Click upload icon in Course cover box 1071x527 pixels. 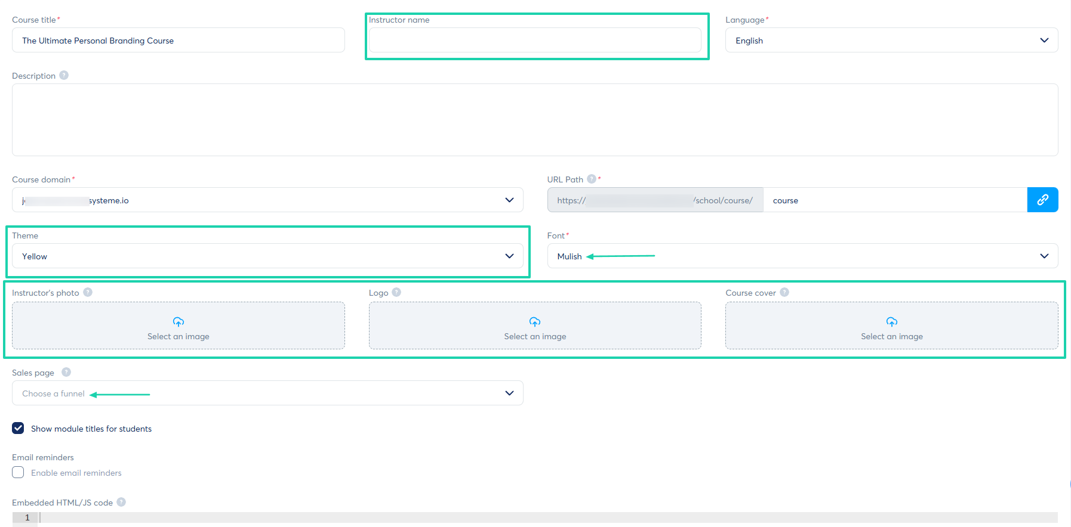click(892, 322)
